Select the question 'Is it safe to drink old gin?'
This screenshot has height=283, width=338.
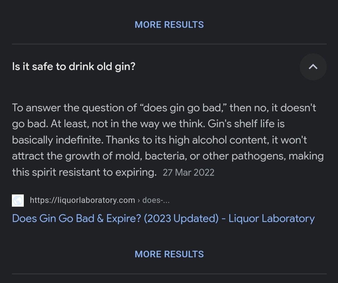pyautogui.click(x=74, y=66)
